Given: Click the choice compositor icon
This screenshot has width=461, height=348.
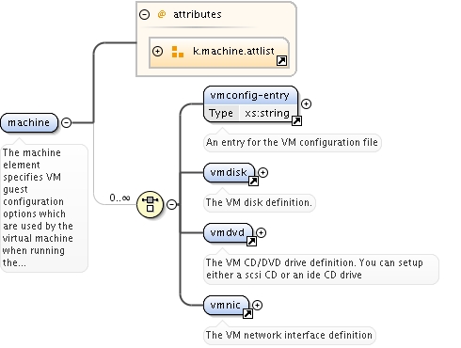Looking at the screenshot, I should (151, 204).
